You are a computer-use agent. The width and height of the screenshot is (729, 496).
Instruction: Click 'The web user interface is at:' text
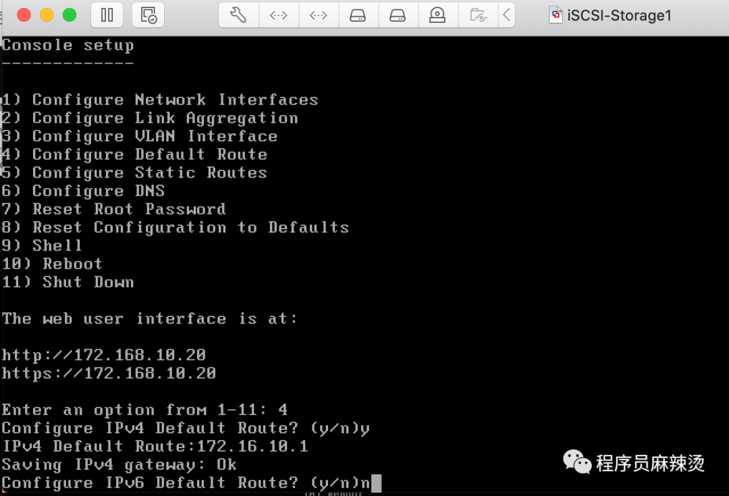150,319
